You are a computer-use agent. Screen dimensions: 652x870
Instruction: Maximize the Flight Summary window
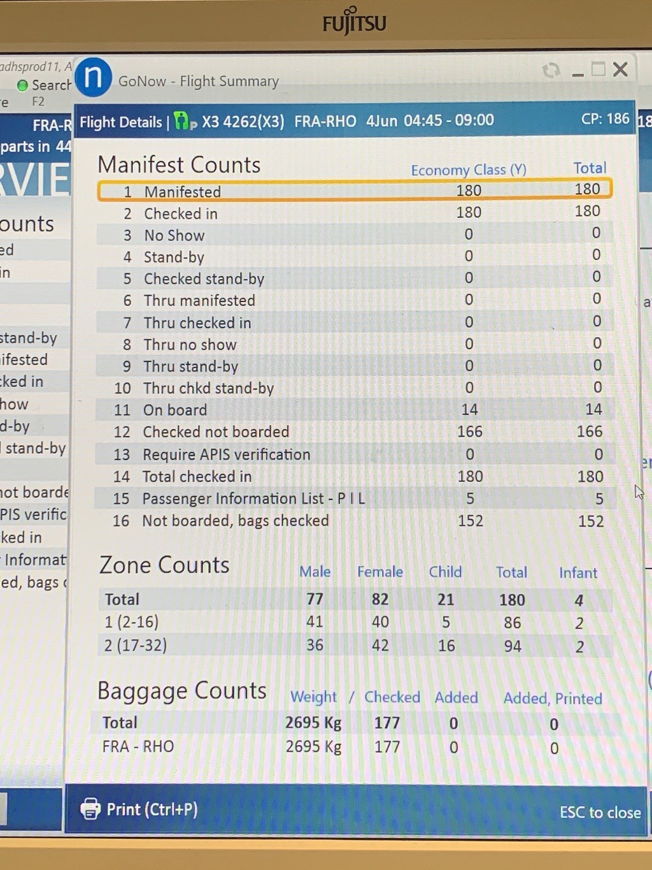598,69
